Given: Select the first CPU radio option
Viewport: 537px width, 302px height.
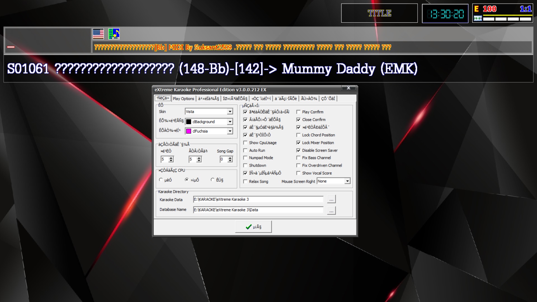Looking at the screenshot, I should click(161, 180).
